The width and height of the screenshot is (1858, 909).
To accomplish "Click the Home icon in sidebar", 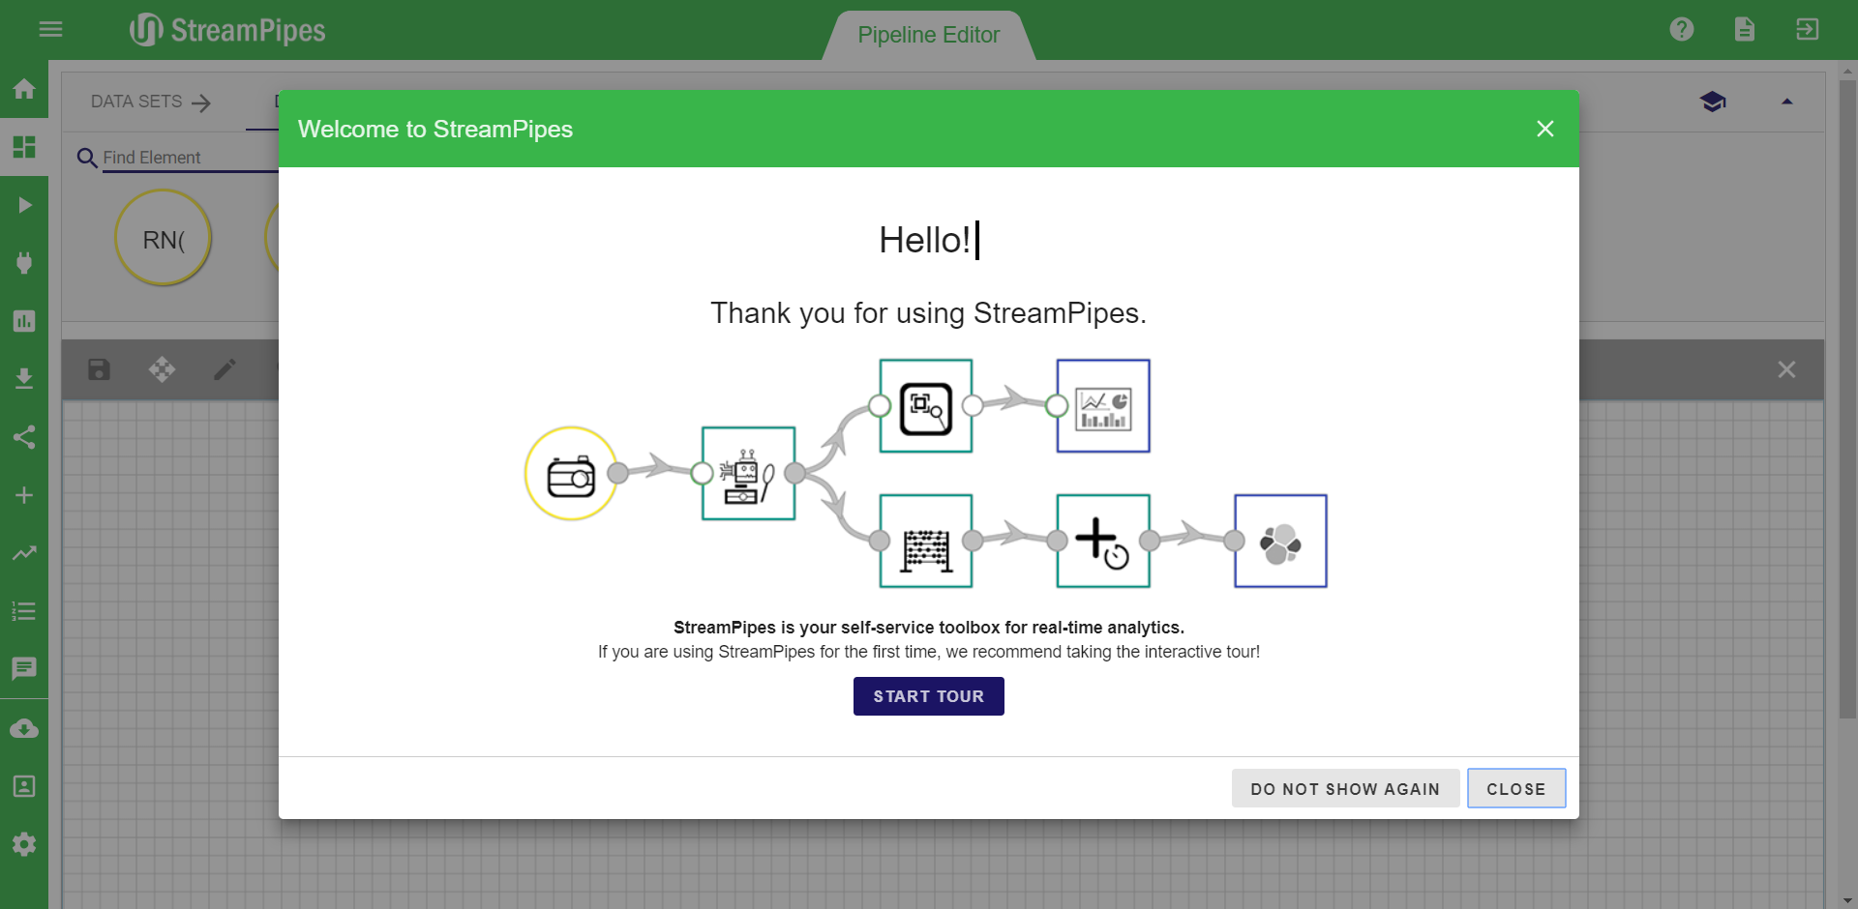I will tap(24, 89).
